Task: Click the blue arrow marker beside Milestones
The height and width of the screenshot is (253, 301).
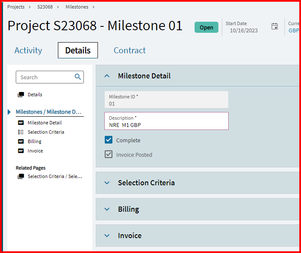Action: [x=9, y=112]
